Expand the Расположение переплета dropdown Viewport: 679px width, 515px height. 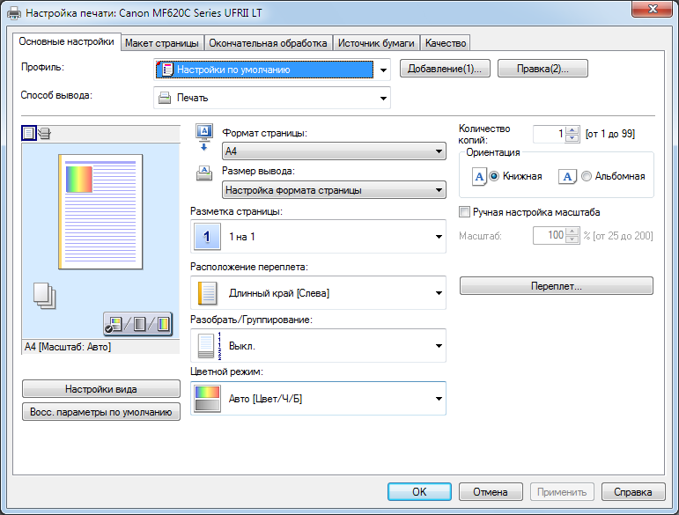pyautogui.click(x=318, y=293)
